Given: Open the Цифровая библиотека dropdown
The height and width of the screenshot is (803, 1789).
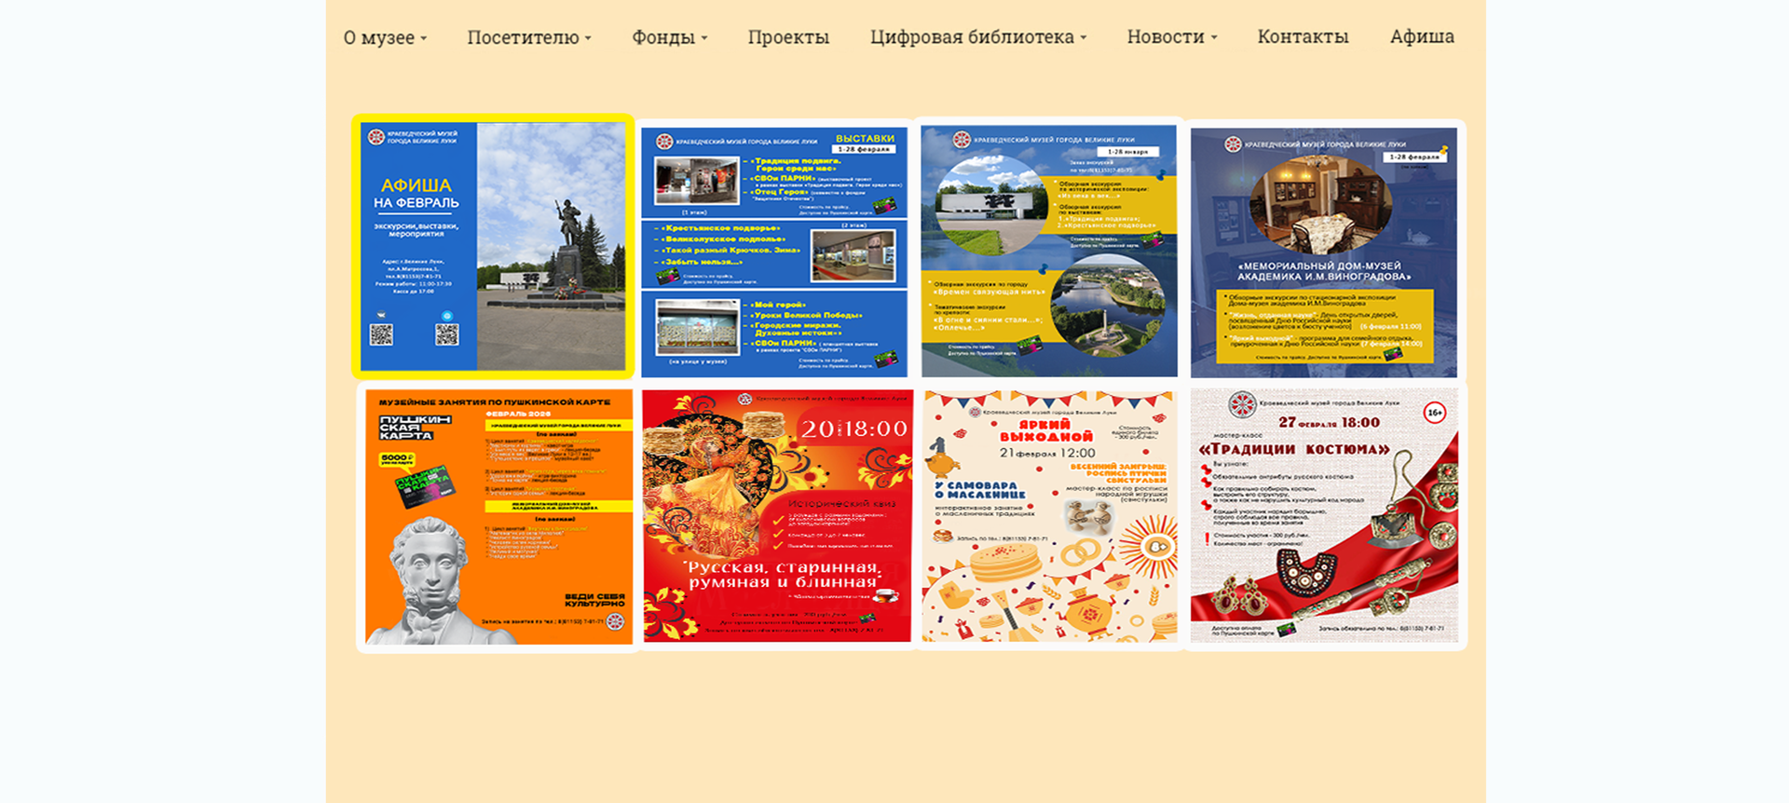Looking at the screenshot, I should [977, 37].
